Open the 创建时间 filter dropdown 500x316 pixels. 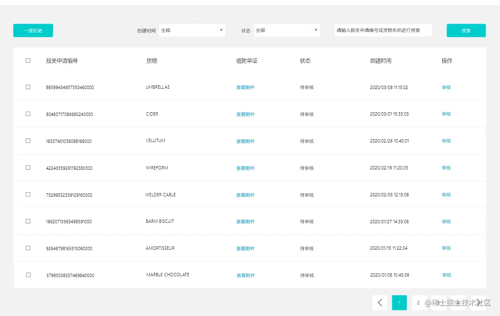point(192,30)
